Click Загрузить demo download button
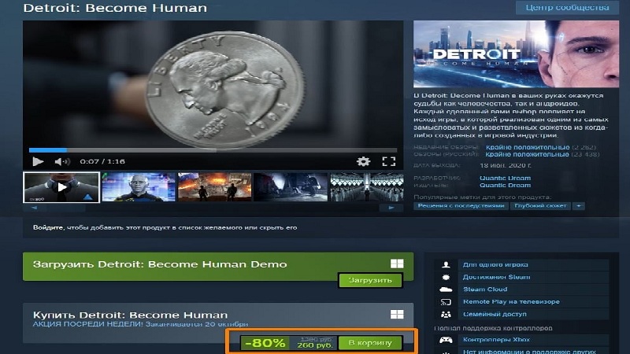Image resolution: width=630 pixels, height=354 pixels. coord(370,280)
